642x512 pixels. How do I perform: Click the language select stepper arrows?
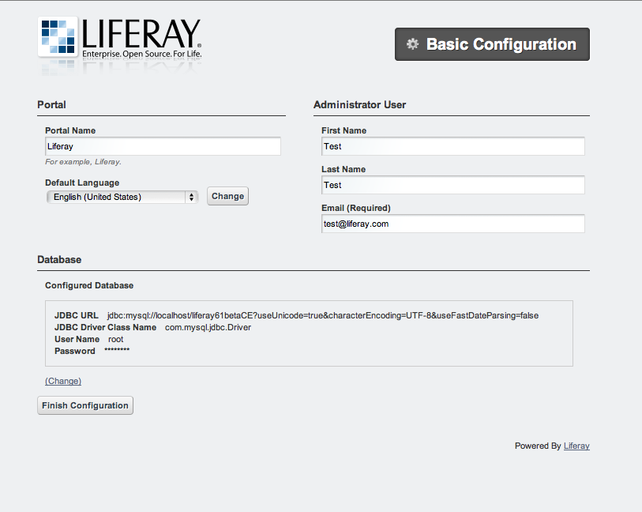tap(191, 197)
